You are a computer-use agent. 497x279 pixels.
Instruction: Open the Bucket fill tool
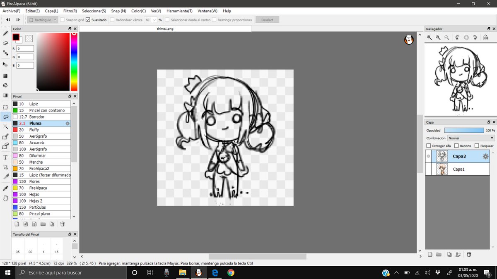[x=5, y=84]
